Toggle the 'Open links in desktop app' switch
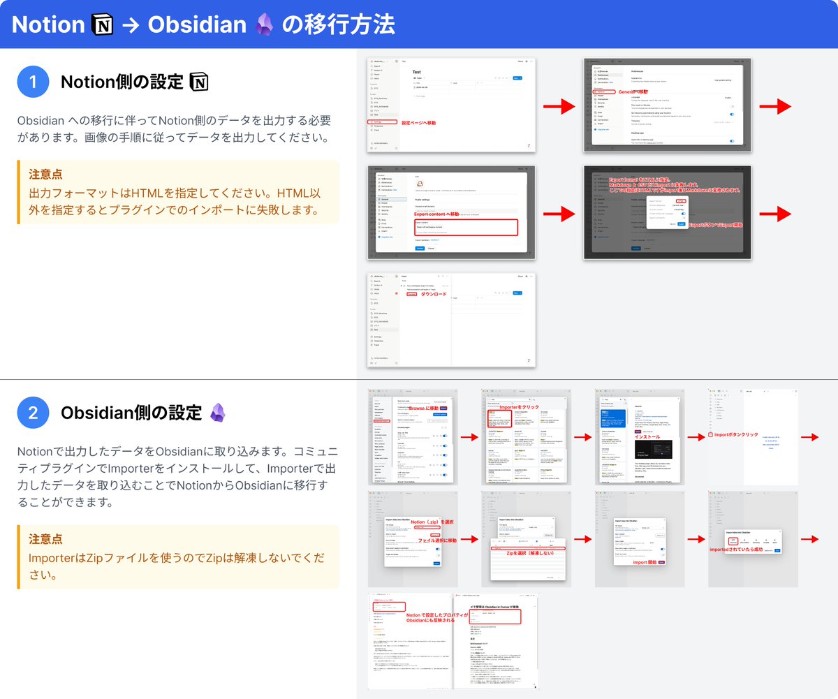Screen dimensions: 838x699 (x=732, y=140)
